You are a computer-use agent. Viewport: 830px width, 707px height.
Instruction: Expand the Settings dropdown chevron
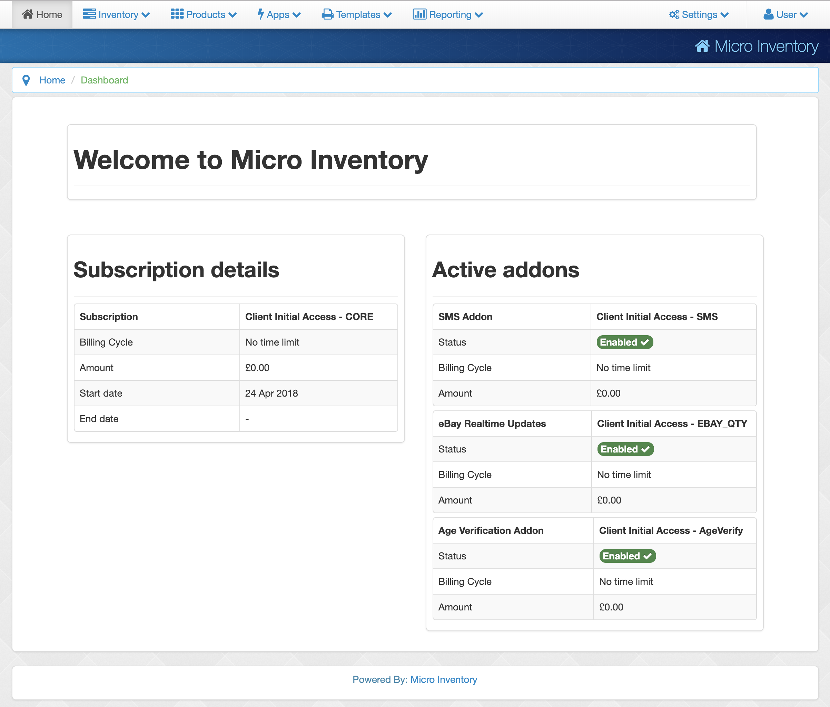click(724, 15)
